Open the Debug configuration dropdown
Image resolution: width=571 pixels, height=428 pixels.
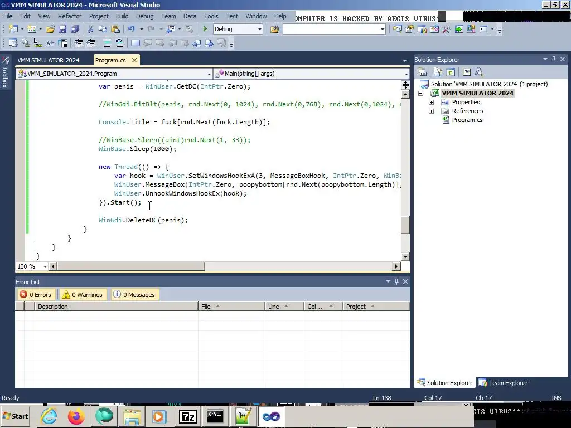coord(260,29)
